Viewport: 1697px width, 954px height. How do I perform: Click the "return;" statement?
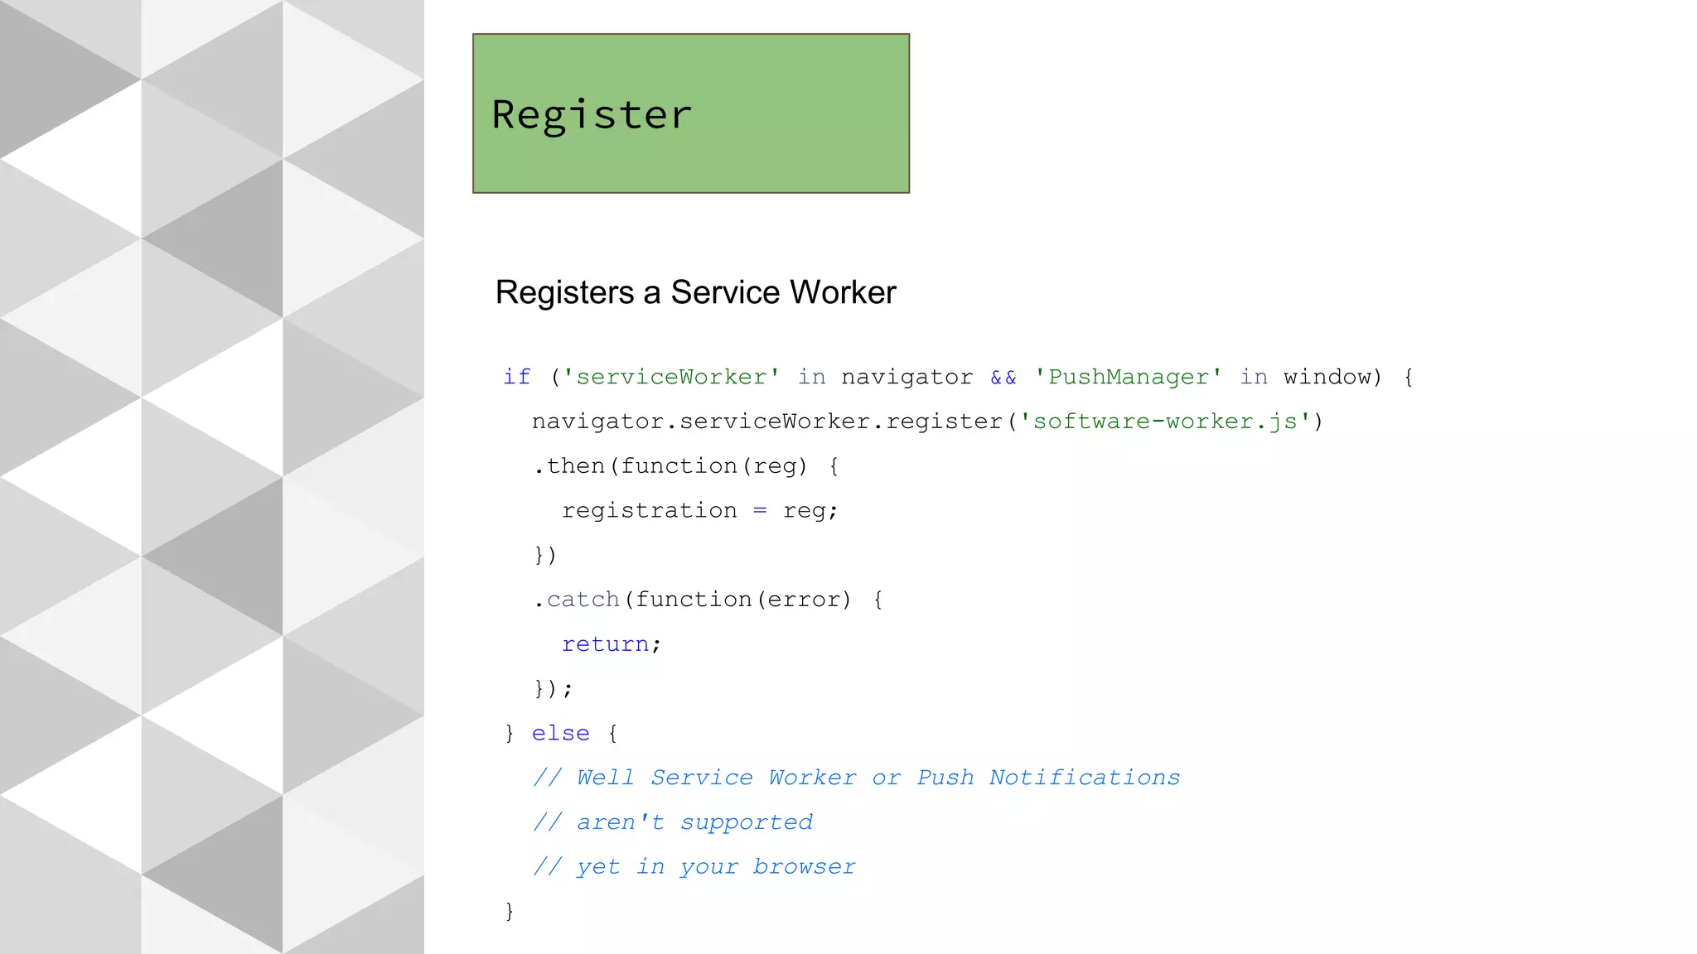[x=612, y=644]
